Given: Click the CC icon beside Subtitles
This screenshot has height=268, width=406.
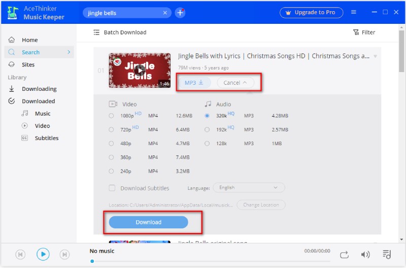Looking at the screenshot, I should pos(24,138).
